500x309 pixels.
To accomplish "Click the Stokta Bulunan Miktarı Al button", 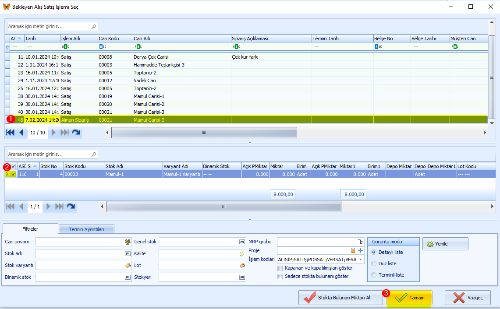I will (340, 298).
